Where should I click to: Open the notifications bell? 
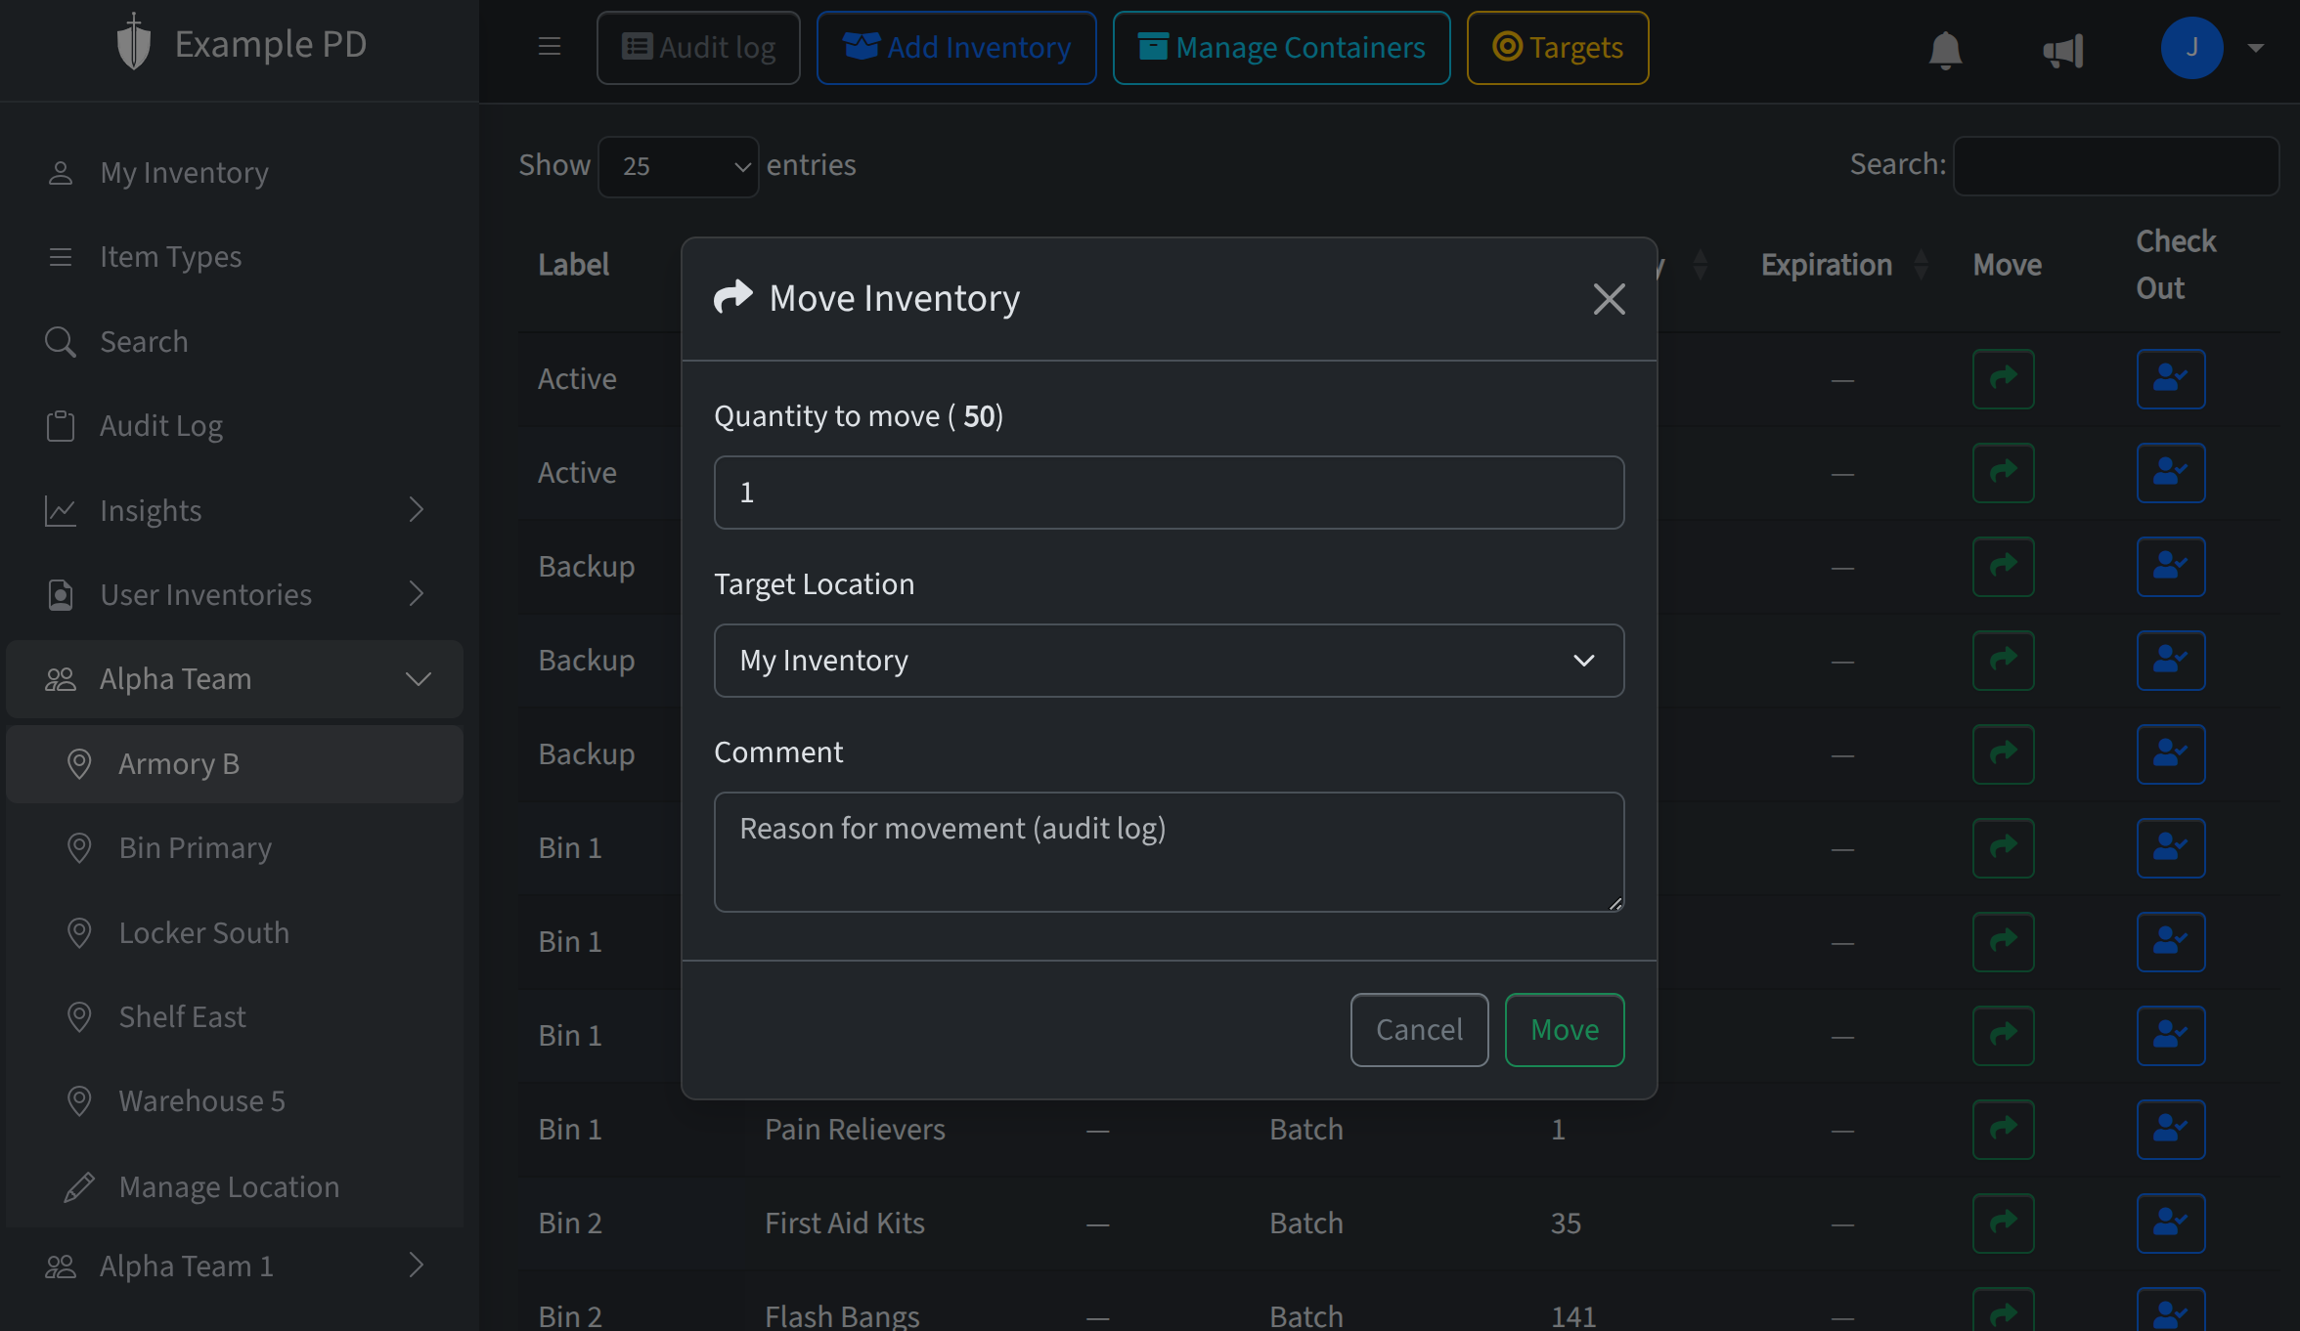(1946, 51)
